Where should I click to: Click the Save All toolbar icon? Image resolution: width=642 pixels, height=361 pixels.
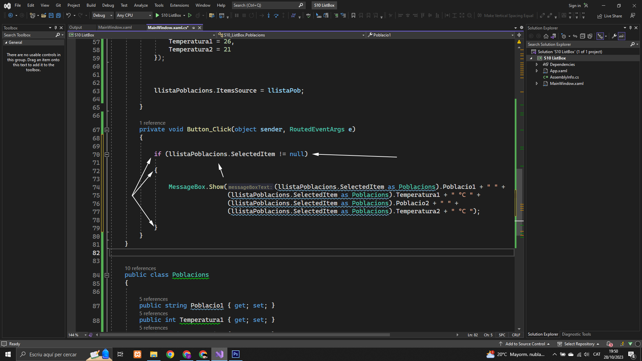tap(58, 15)
